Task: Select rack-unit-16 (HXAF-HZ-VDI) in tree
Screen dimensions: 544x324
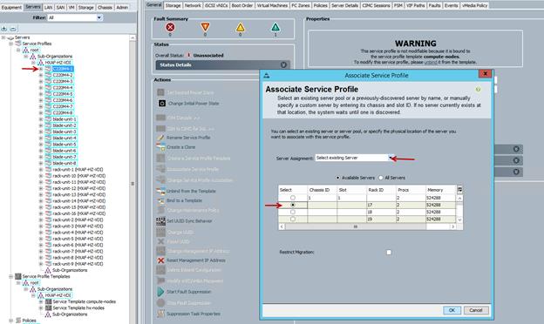Action: [x=79, y=213]
